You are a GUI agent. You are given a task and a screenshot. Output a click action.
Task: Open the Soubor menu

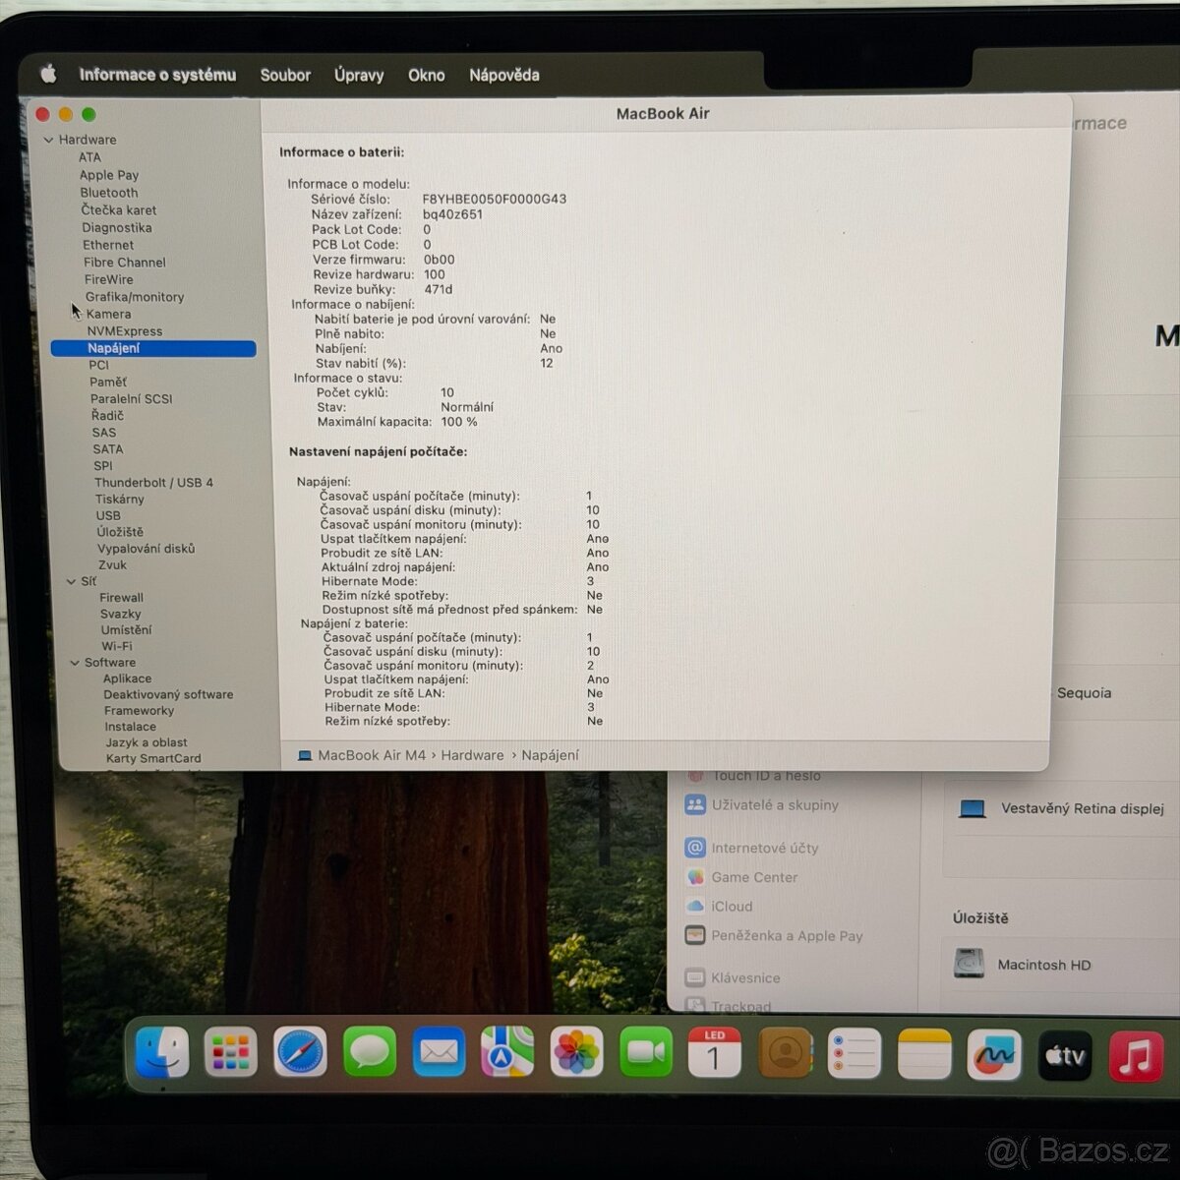[x=285, y=75]
